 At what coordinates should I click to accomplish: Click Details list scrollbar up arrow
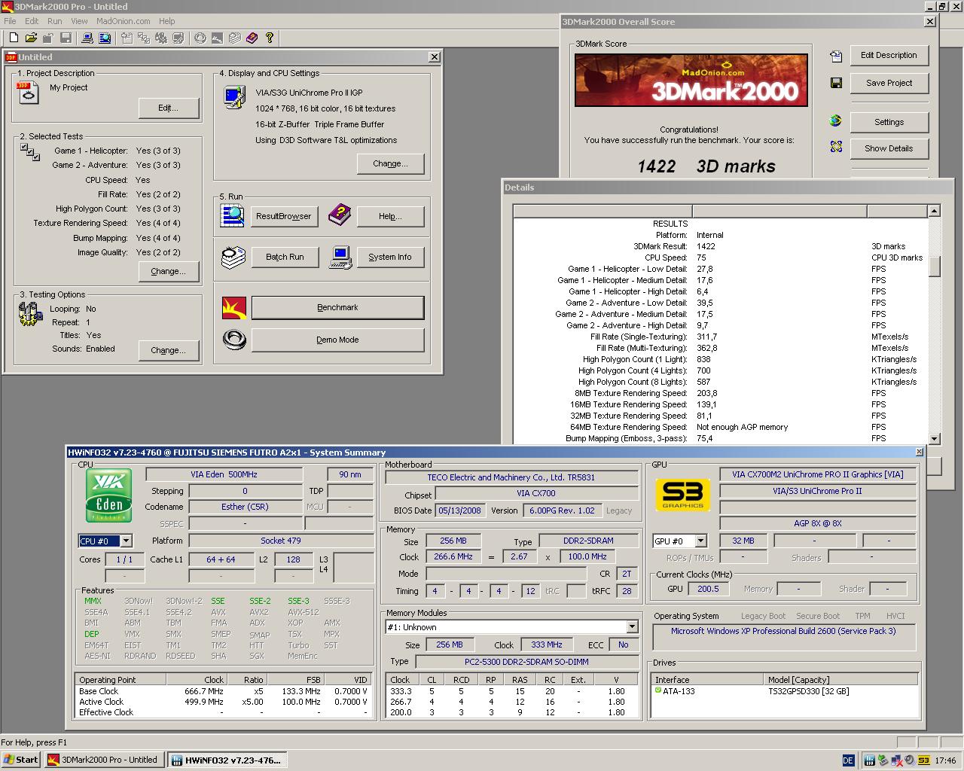(x=934, y=211)
